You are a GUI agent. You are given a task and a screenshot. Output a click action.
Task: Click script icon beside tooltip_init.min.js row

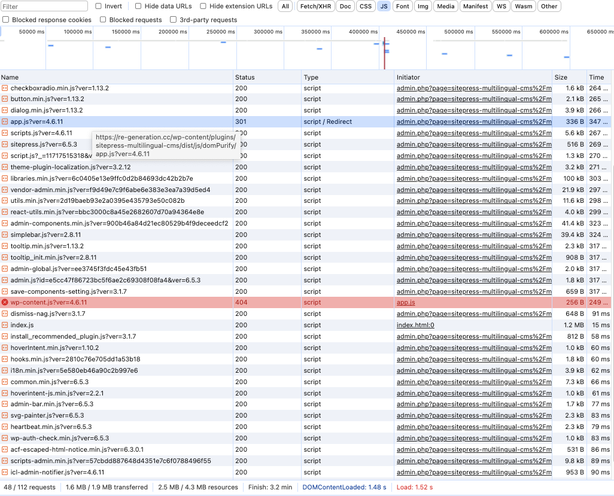tap(5, 258)
